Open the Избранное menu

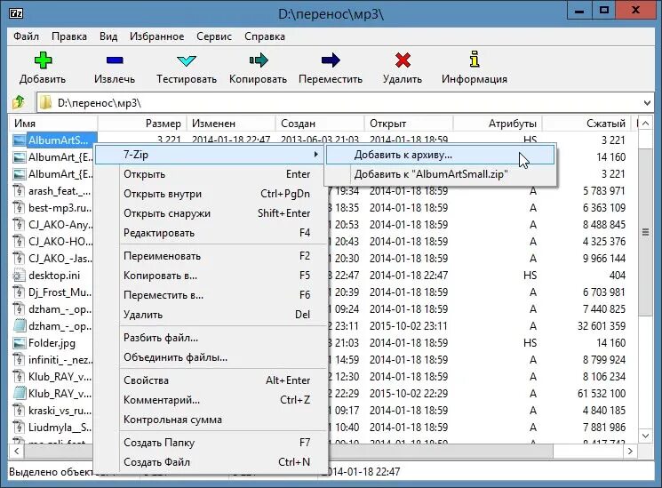[156, 36]
